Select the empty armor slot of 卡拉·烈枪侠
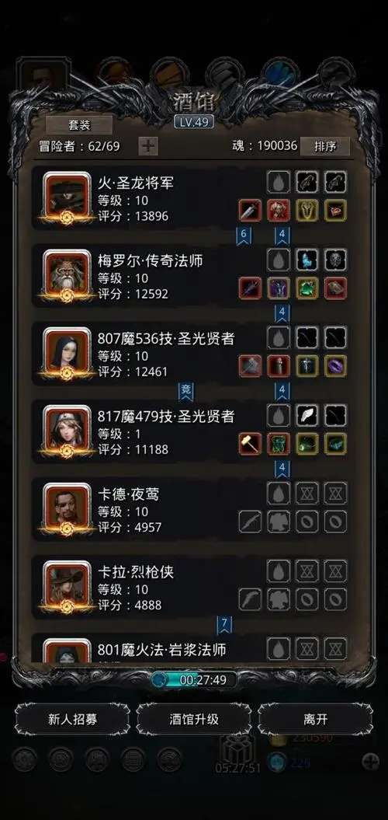Image resolution: width=388 pixels, height=820 pixels. (x=279, y=599)
